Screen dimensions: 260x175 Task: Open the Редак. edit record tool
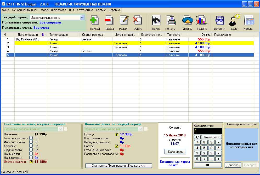(124, 21)
